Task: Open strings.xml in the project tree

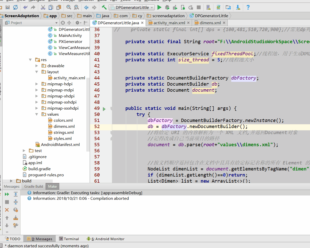Action: tap(64, 133)
